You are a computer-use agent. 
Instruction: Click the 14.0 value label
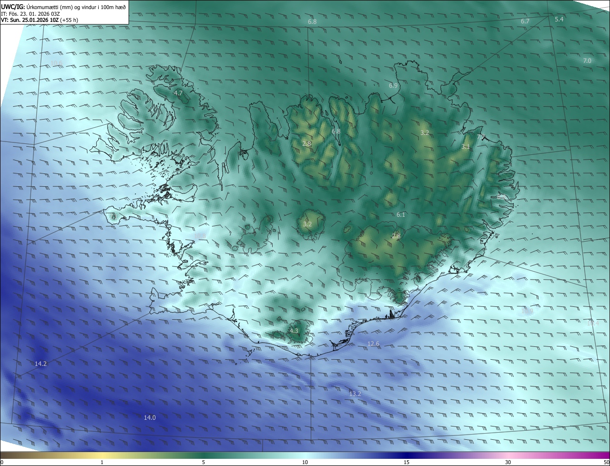pos(150,417)
